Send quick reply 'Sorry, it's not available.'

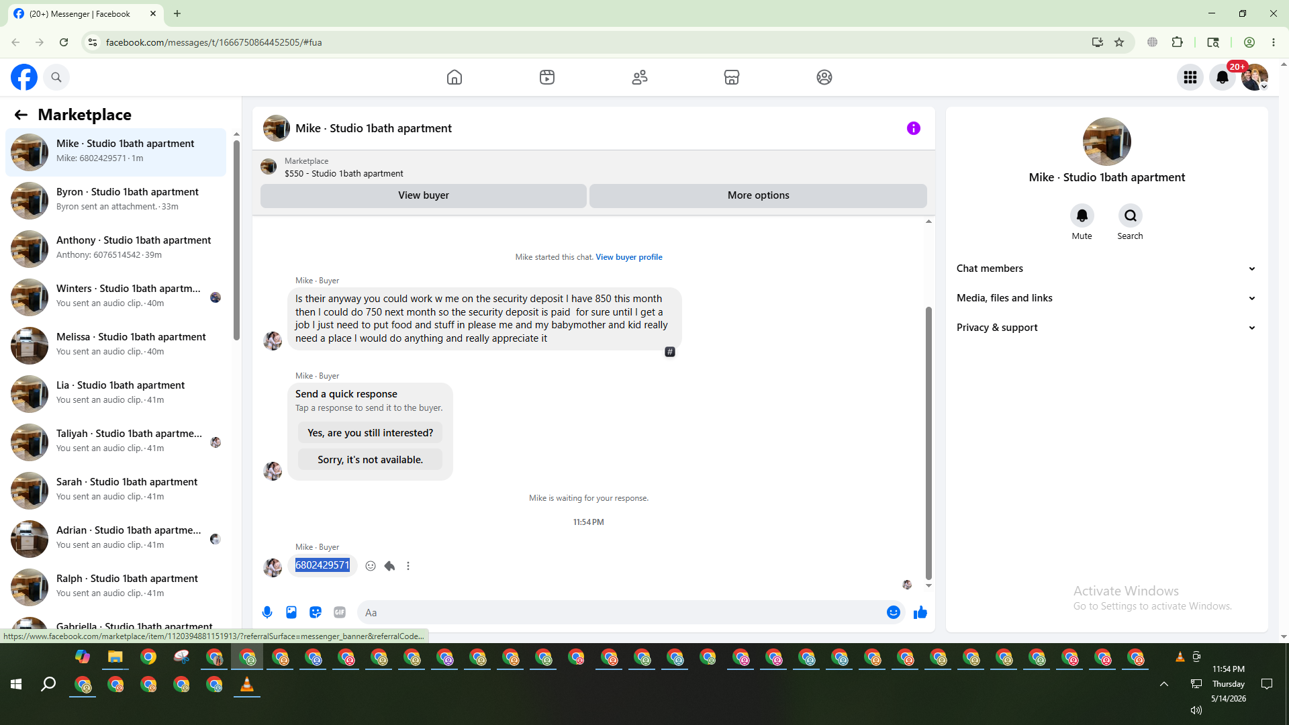pyautogui.click(x=371, y=460)
